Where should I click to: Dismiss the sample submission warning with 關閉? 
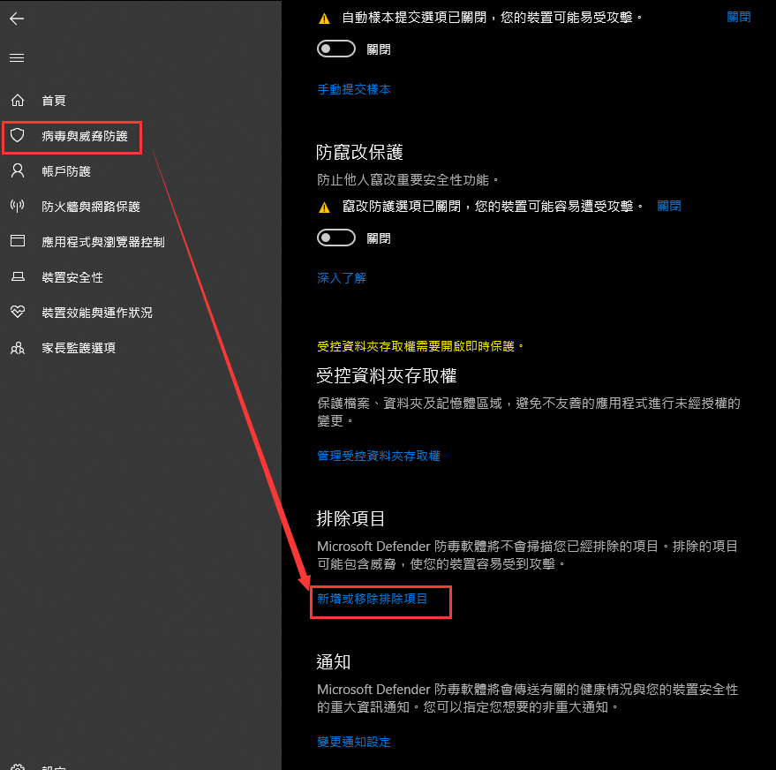click(x=738, y=17)
